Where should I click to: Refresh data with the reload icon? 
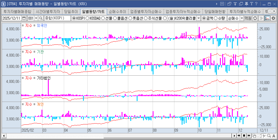255,18
